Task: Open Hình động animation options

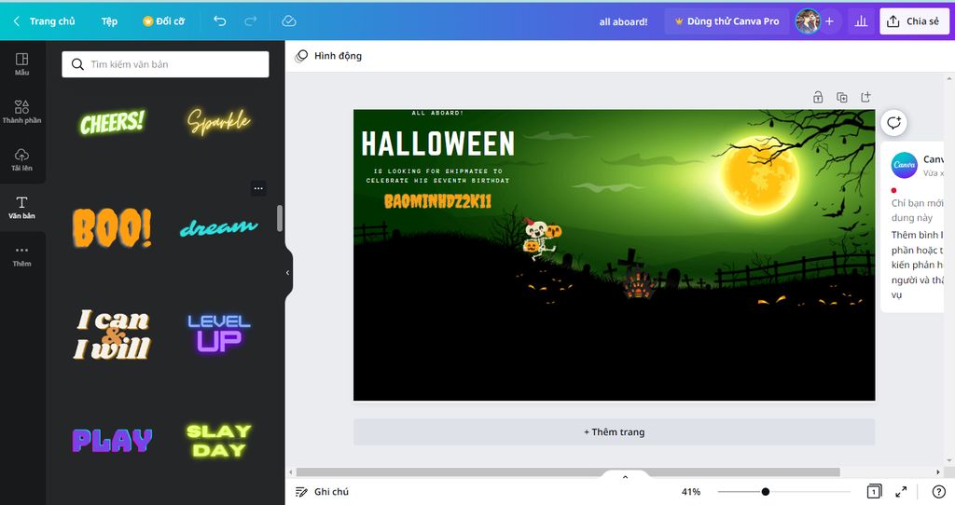Action: tap(329, 56)
